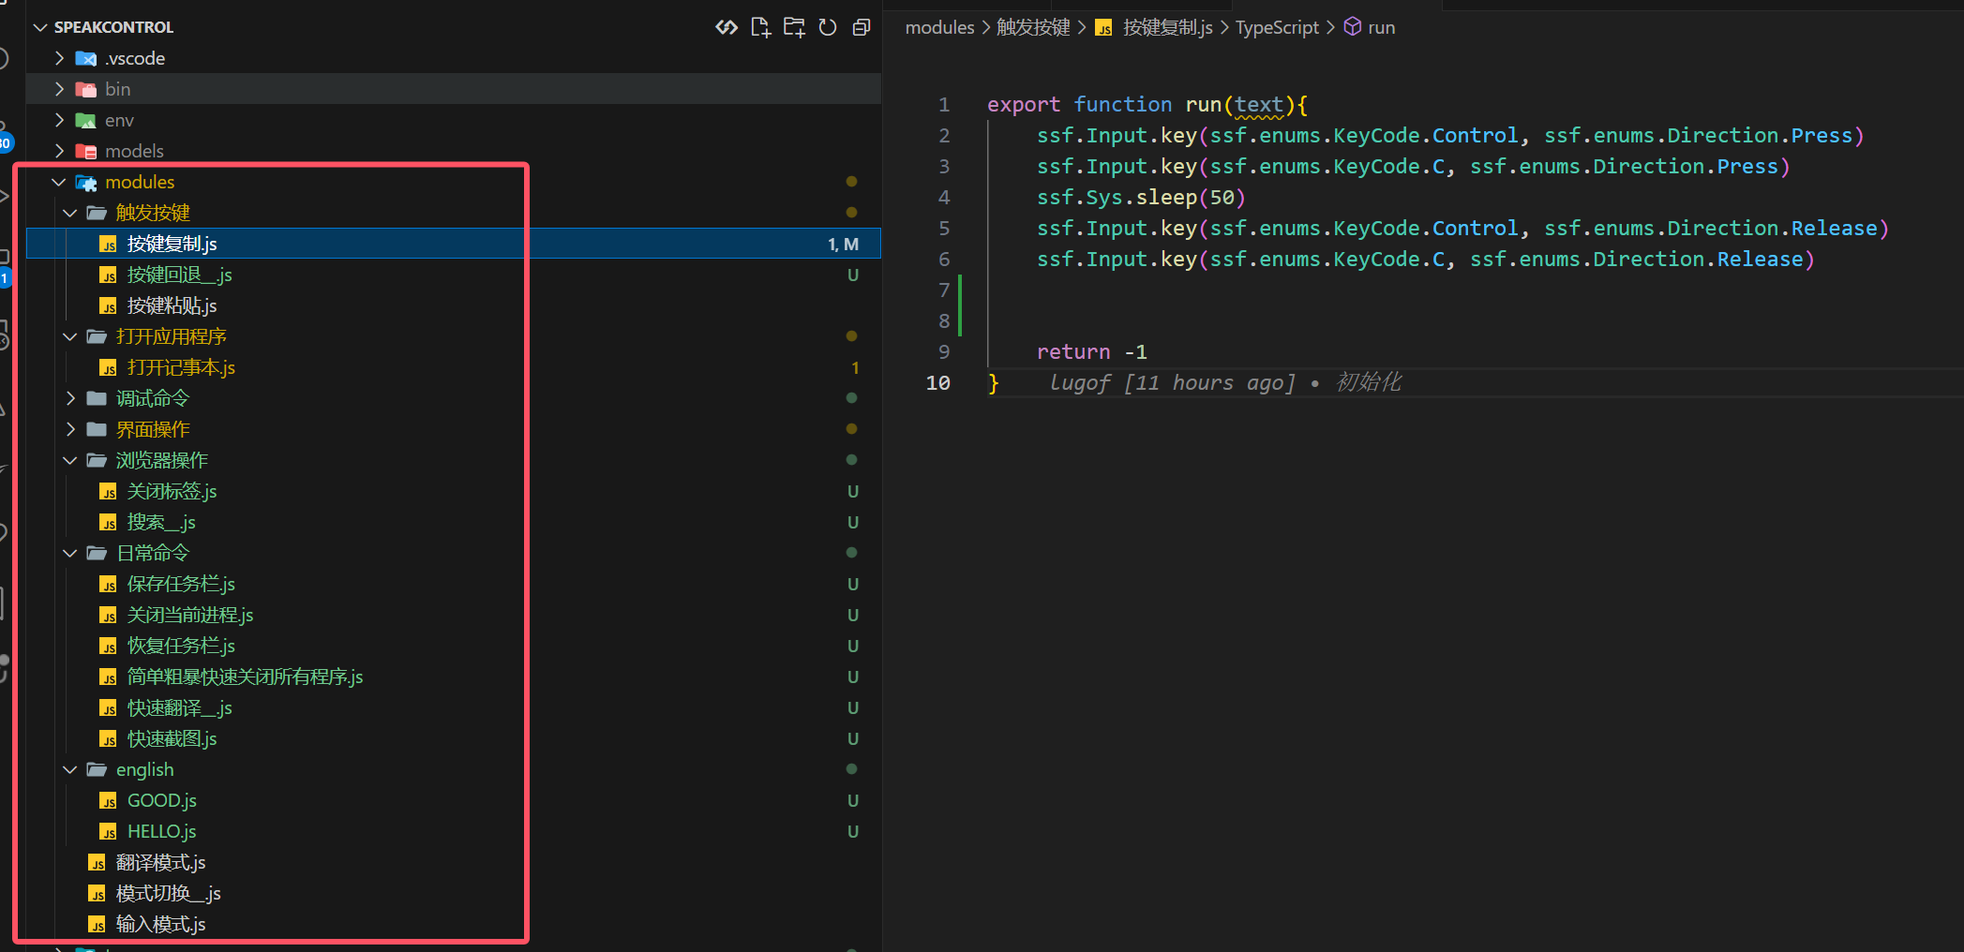Expand the env folder

(60, 120)
